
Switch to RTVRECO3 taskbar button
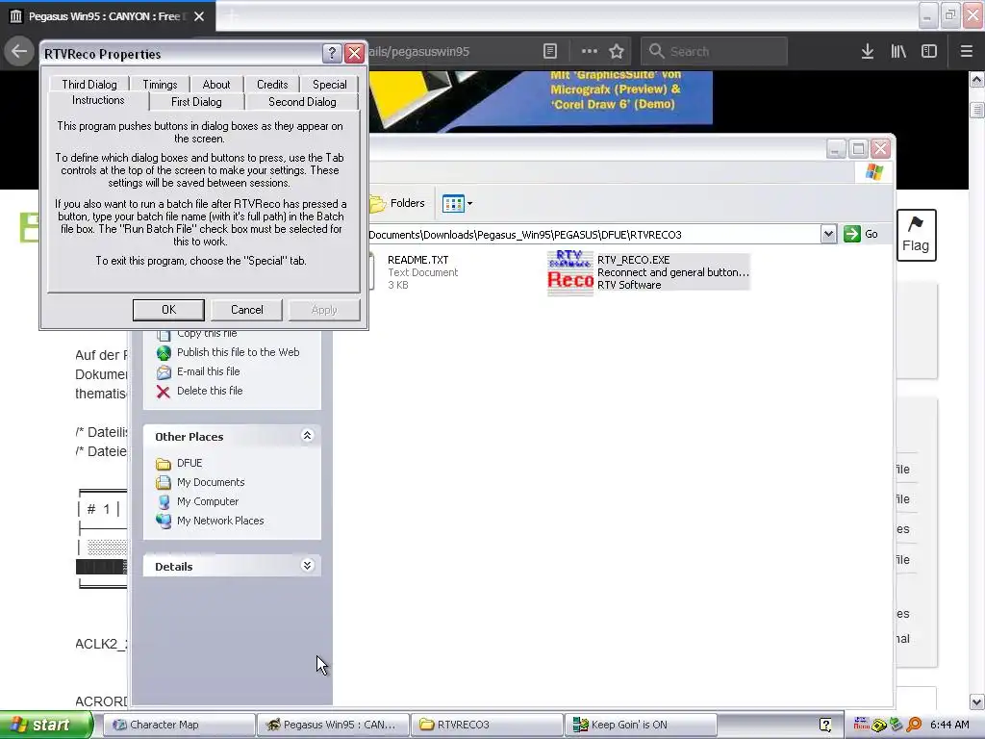click(487, 725)
